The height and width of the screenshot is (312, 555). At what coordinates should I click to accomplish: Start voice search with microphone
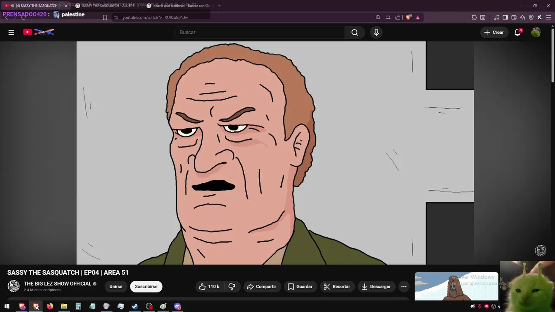point(376,32)
